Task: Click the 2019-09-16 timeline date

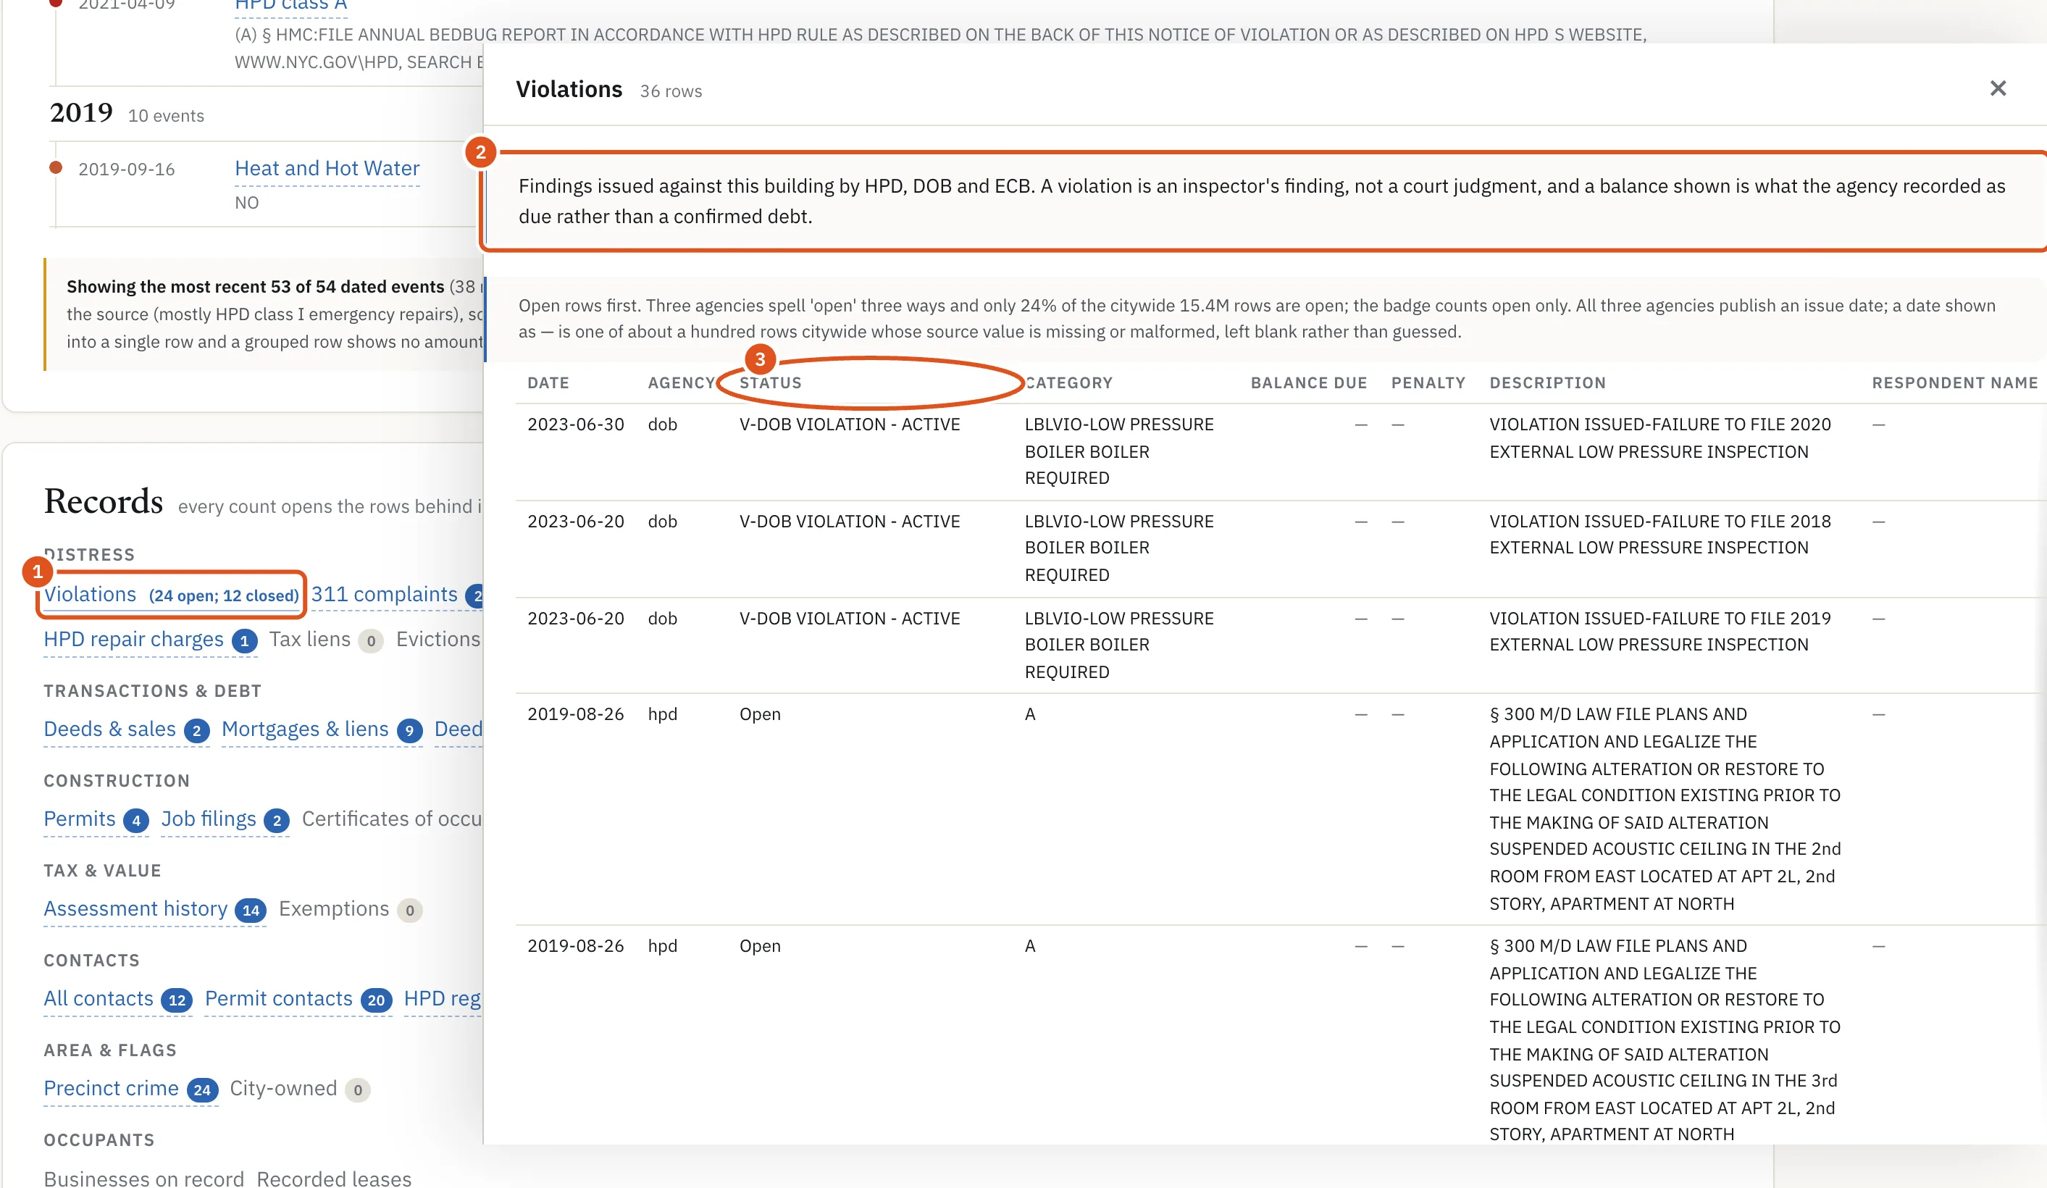Action: 127,169
